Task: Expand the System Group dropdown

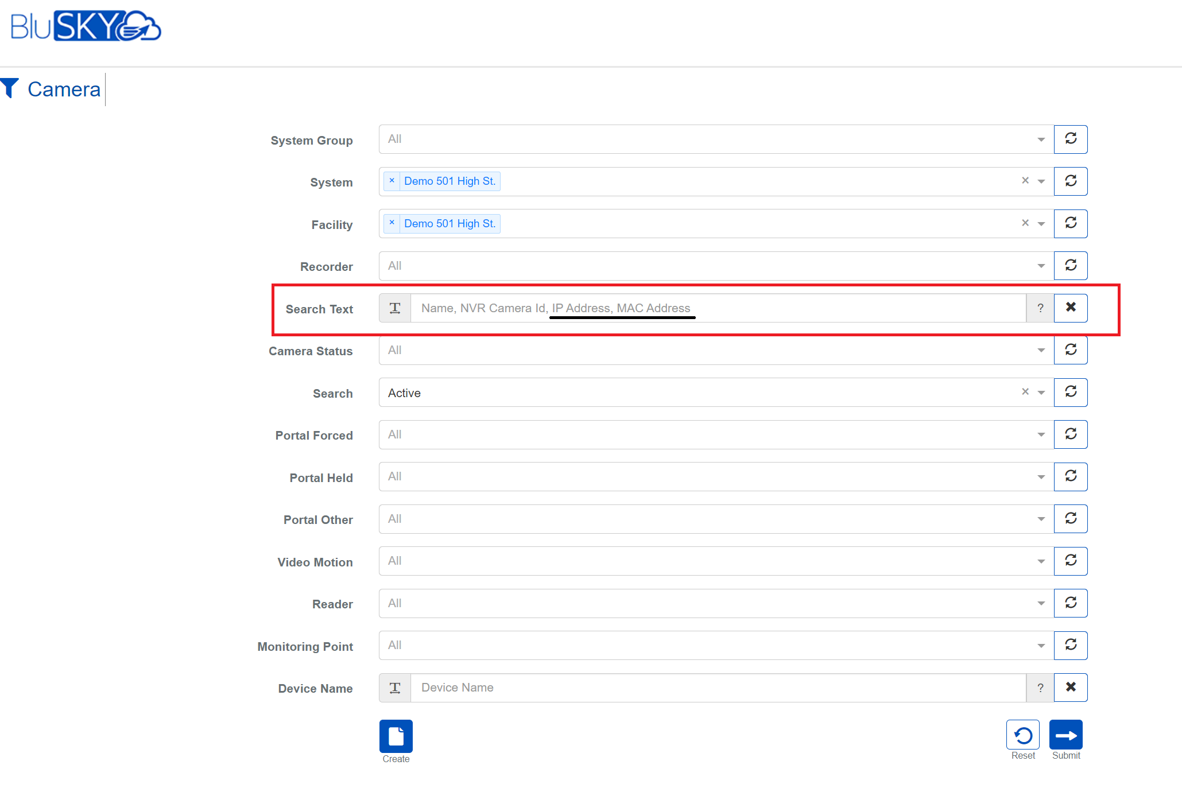Action: coord(1041,139)
